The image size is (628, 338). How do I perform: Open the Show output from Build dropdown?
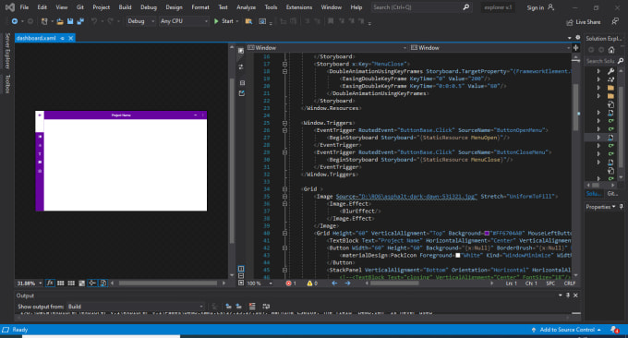coord(136,307)
